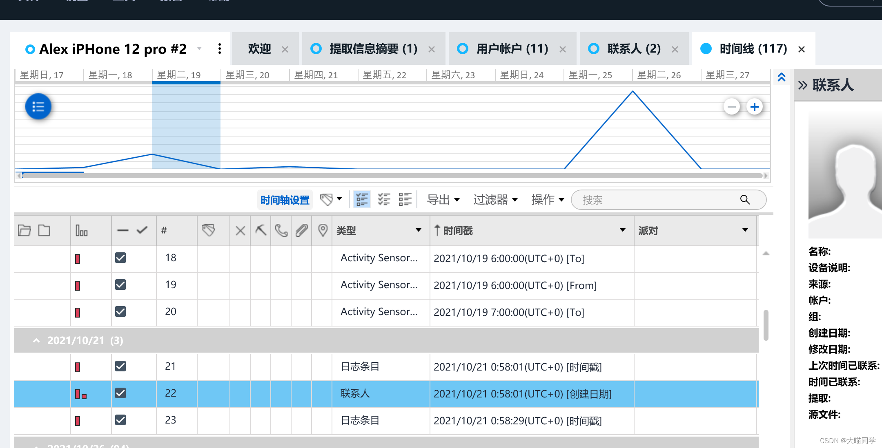Zoom in the timeline with the plus button
This screenshot has width=882, height=448.
(755, 107)
